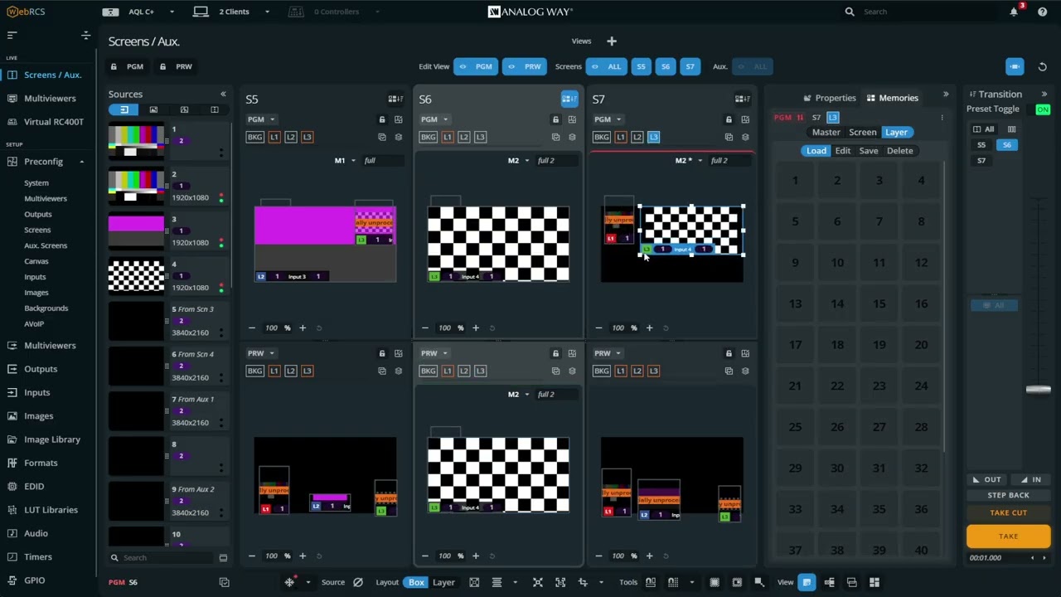This screenshot has height=597, width=1061.
Task: Click the highlighted S6 screen settings icon
Action: click(569, 99)
